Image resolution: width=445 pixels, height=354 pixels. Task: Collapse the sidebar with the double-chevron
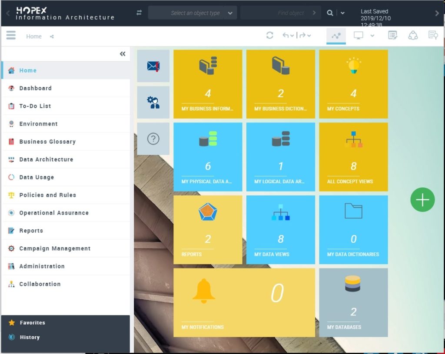[122, 53]
